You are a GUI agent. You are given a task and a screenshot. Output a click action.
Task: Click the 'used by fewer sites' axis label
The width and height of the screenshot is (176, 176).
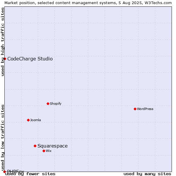tap(30, 174)
